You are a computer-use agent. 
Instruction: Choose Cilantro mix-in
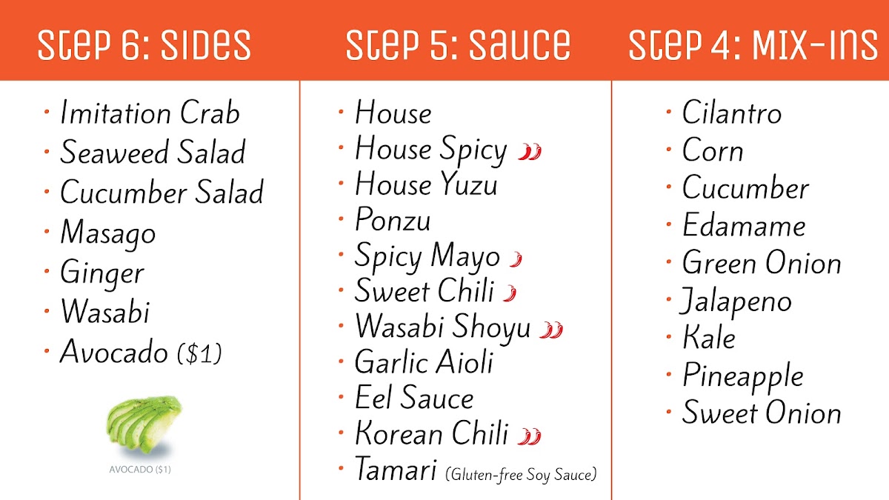[x=732, y=113]
